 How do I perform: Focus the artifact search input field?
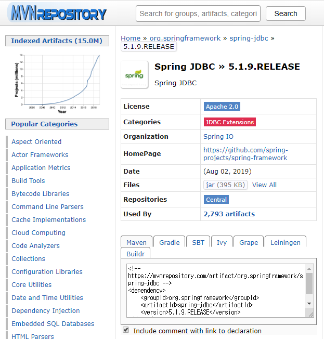(x=198, y=14)
